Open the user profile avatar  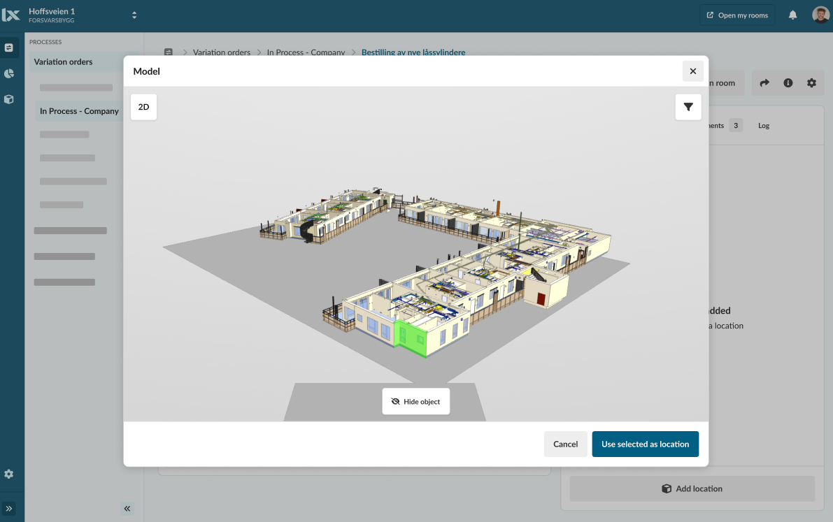(820, 15)
